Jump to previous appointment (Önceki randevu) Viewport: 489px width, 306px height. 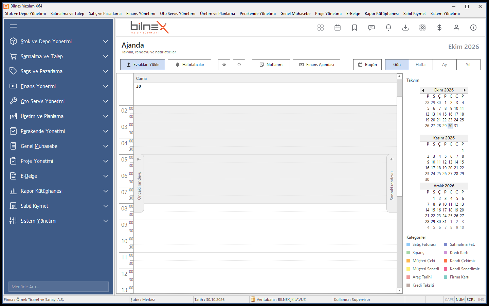[139, 183]
